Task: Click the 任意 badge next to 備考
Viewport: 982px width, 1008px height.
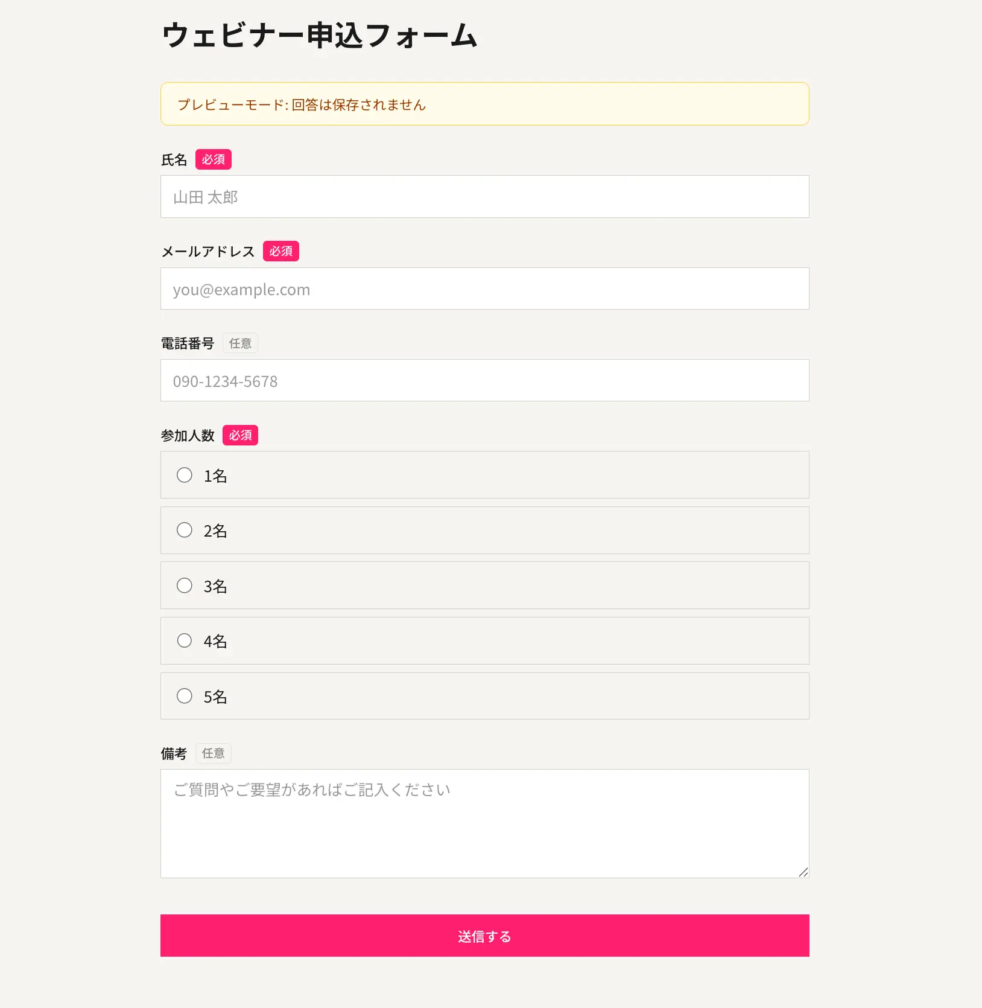Action: pos(214,753)
